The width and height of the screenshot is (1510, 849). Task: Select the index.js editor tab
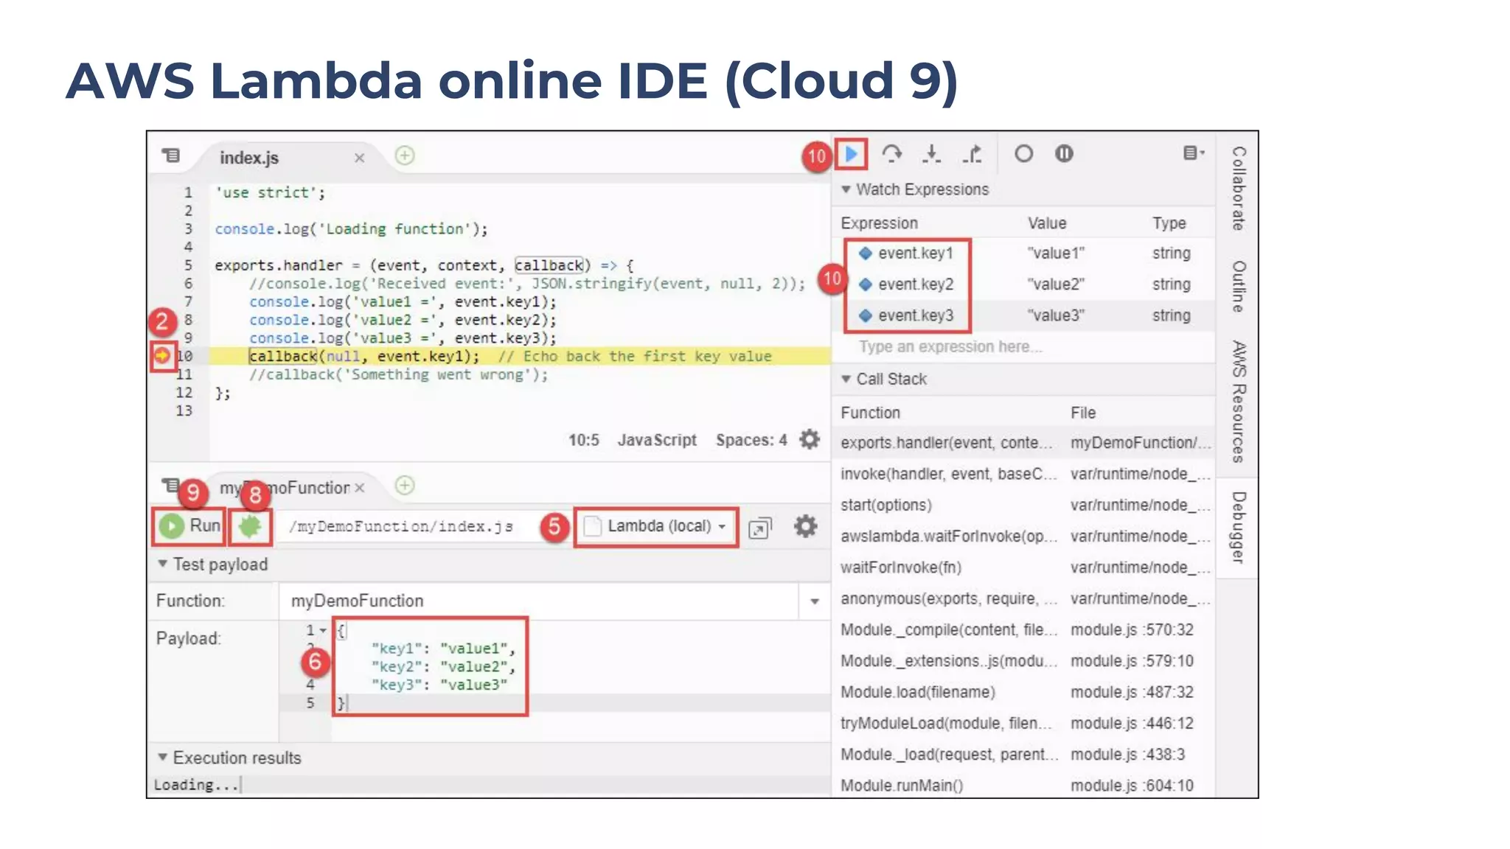[x=249, y=158]
